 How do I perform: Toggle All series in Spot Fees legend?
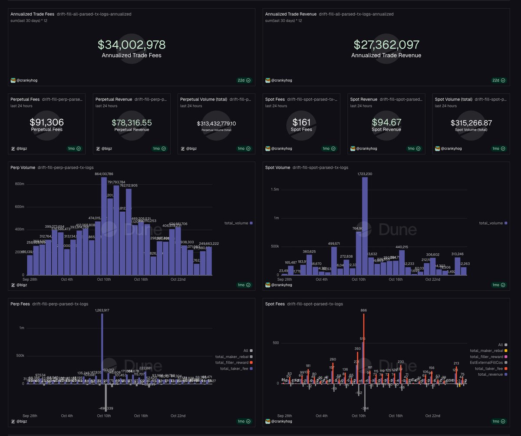click(x=503, y=344)
